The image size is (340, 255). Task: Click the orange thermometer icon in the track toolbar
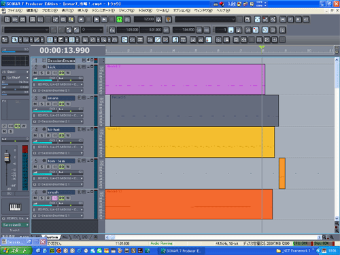208,40
